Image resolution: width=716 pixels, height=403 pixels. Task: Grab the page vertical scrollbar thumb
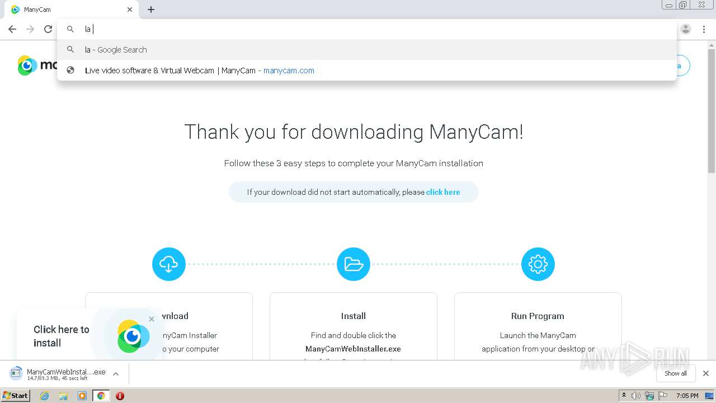pos(712,110)
